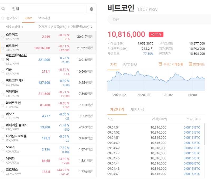Favorite the 스와이프 SXP star
Screen dimensions: 211x179
pyautogui.click(x=3, y=37)
